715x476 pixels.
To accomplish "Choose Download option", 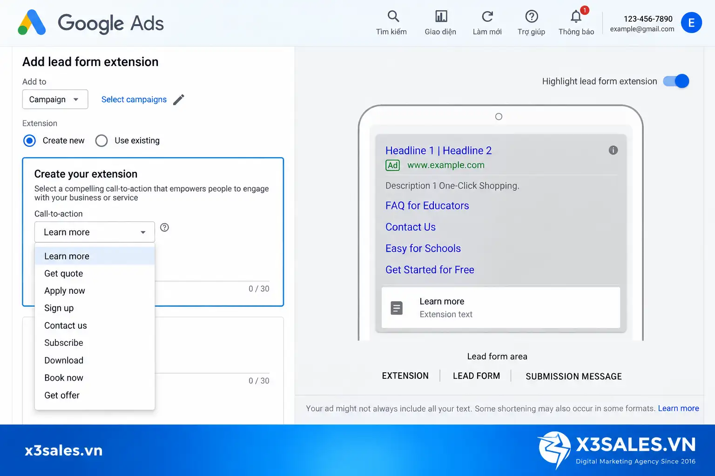I will pos(94,360).
